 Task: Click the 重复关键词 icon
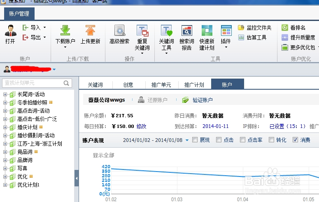click(142, 30)
